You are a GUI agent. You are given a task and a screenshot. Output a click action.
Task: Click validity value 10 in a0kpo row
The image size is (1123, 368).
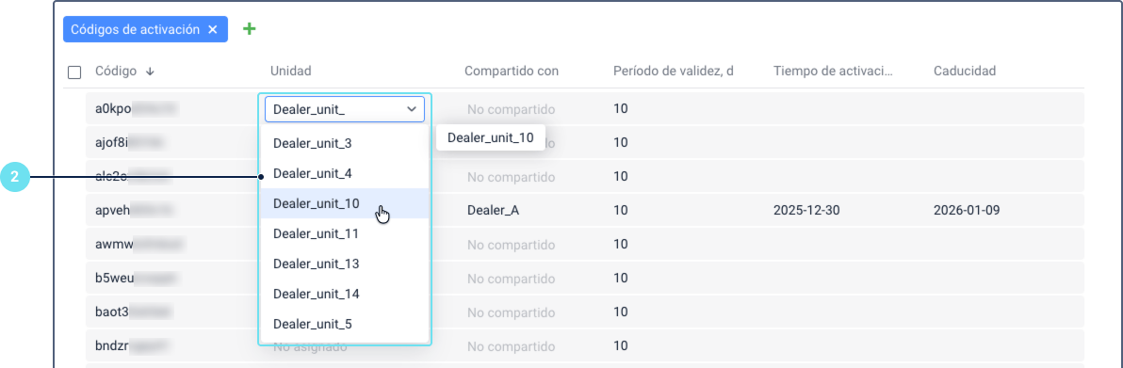click(620, 109)
